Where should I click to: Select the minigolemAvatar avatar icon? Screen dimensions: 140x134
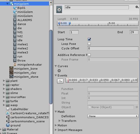coord(15,65)
